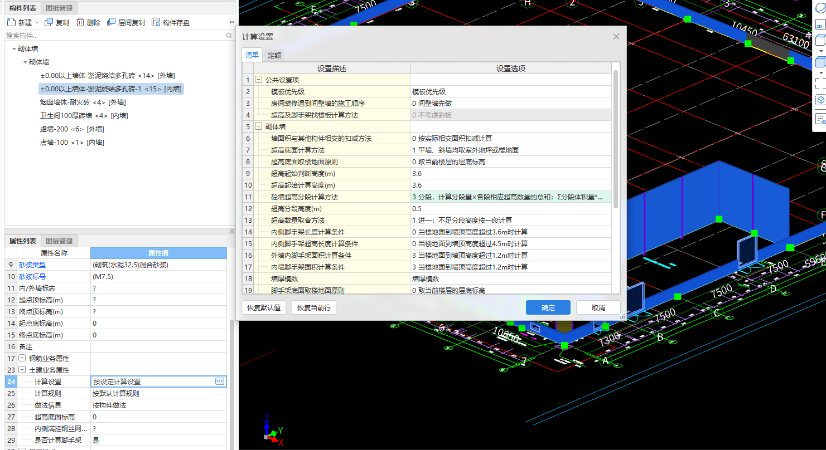826x450 pixels.
Task: Click the wireframe cube view icon
Action: coord(820,41)
